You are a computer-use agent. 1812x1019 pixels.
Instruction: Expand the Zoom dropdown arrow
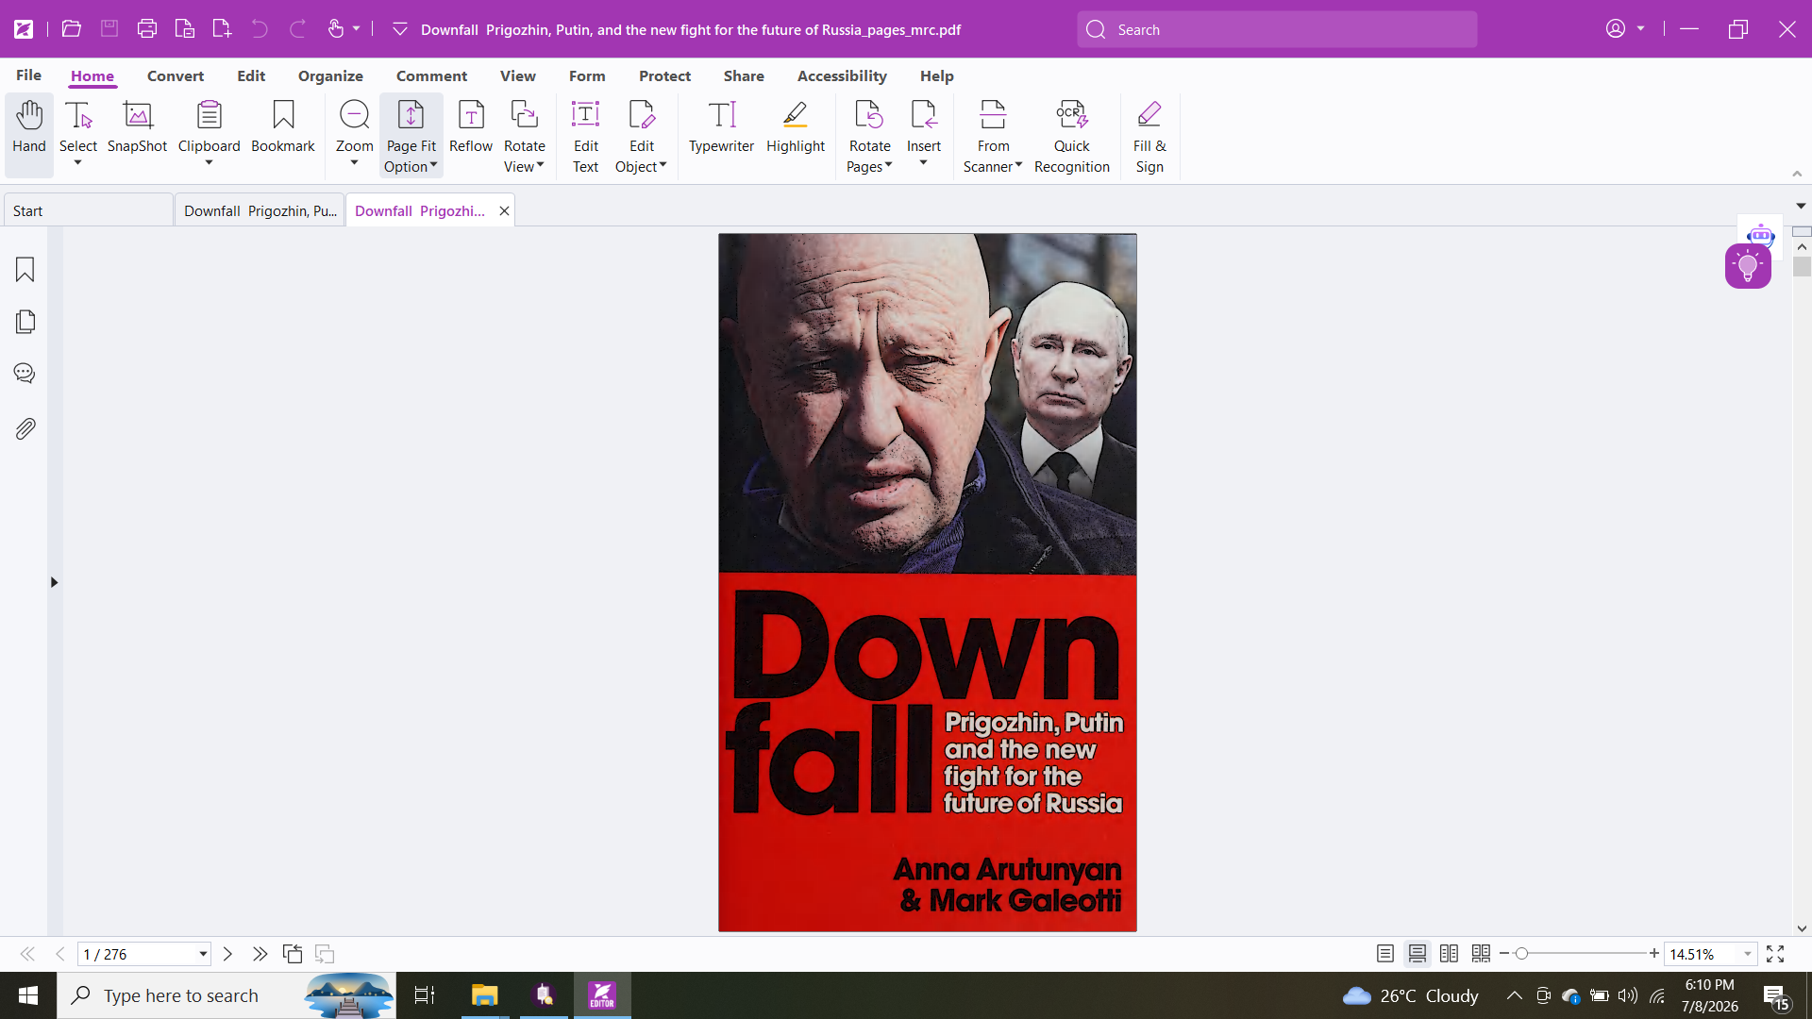355,163
